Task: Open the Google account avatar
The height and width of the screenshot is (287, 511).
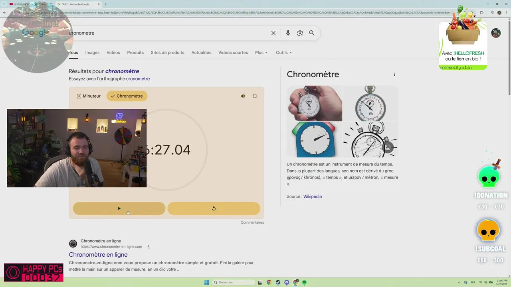Action: click(496, 33)
